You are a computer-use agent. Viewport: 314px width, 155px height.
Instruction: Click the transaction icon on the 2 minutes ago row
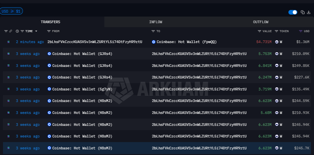click(9, 42)
